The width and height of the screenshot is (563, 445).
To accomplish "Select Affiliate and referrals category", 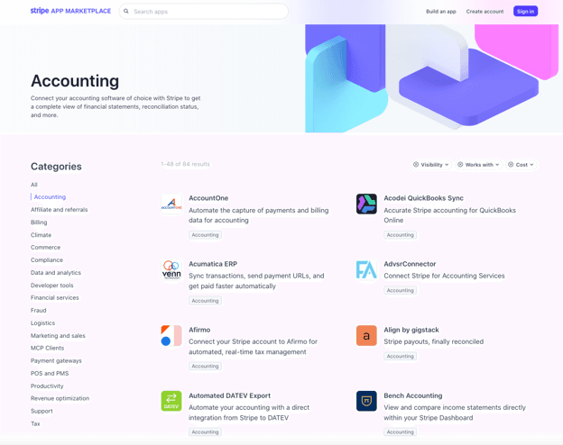I will tap(60, 209).
